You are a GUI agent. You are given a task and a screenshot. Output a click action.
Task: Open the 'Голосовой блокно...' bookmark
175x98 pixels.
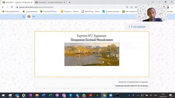pos(11,11)
